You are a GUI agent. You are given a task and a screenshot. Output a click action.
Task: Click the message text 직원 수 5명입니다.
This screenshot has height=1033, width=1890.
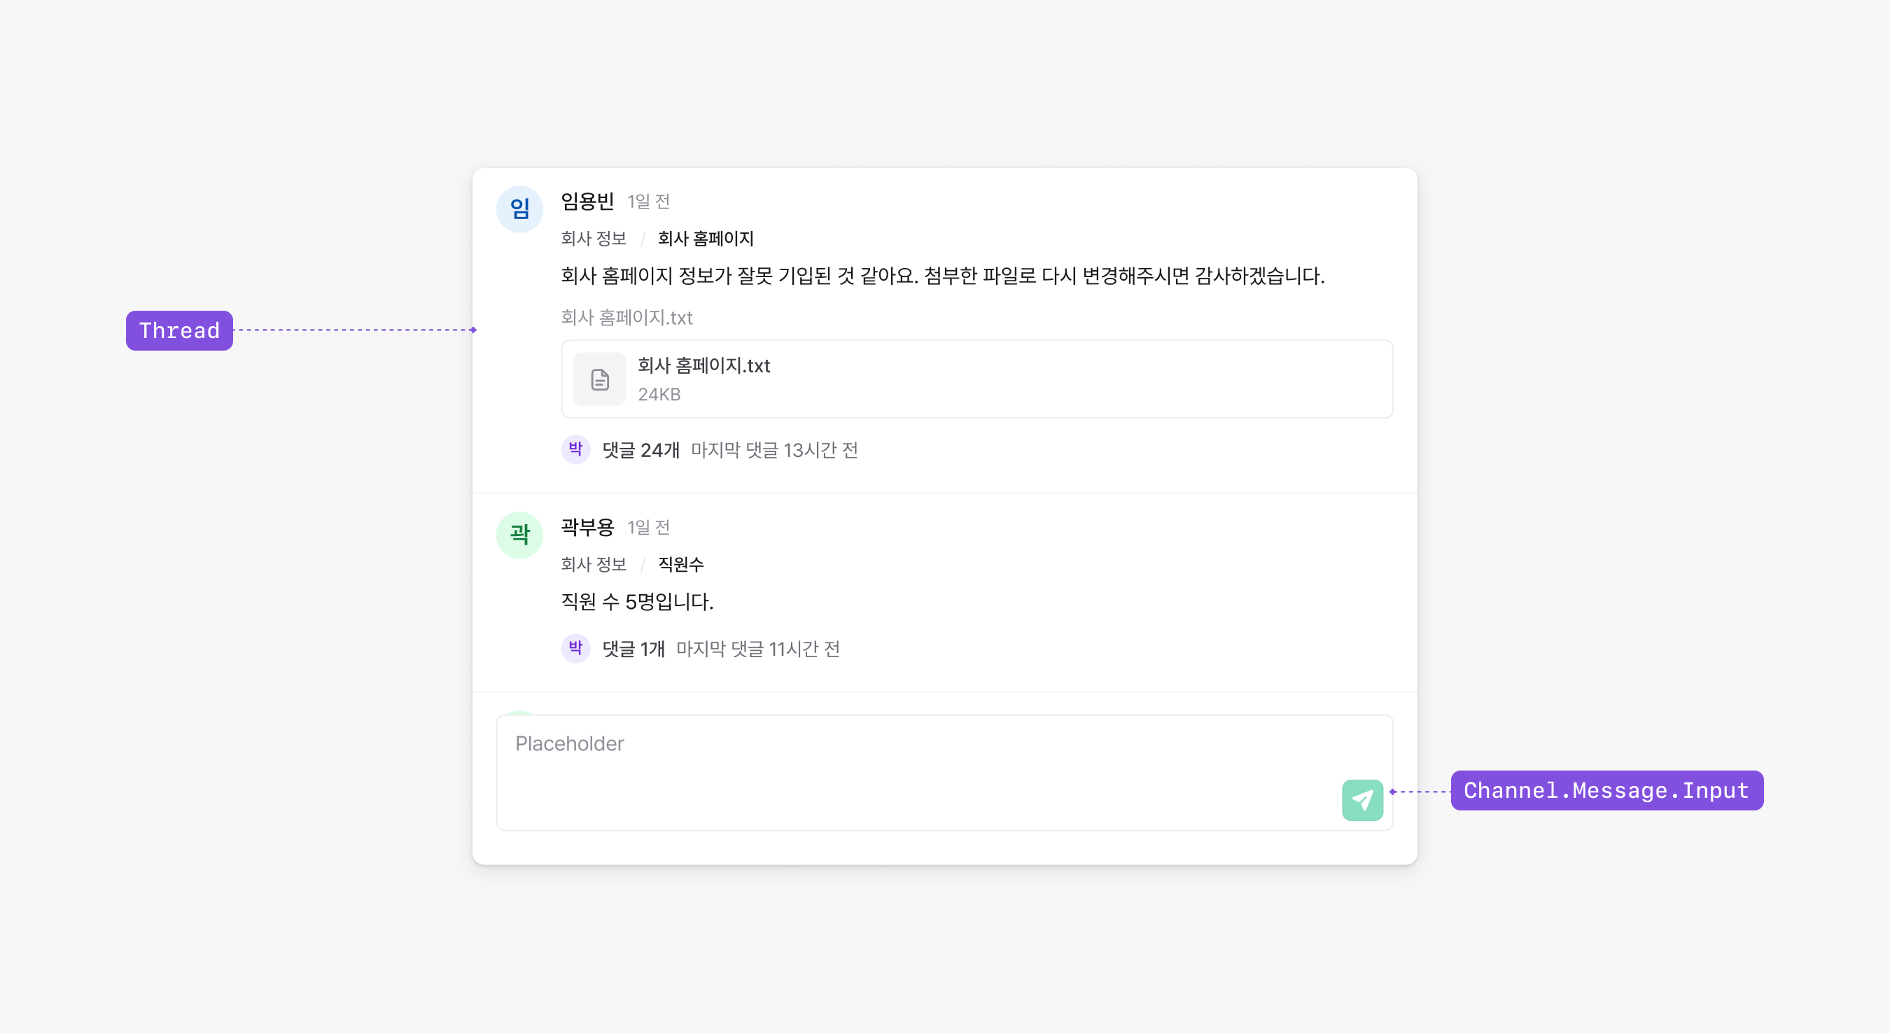point(637,602)
